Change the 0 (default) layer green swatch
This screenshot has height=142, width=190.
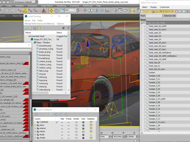[83, 122]
